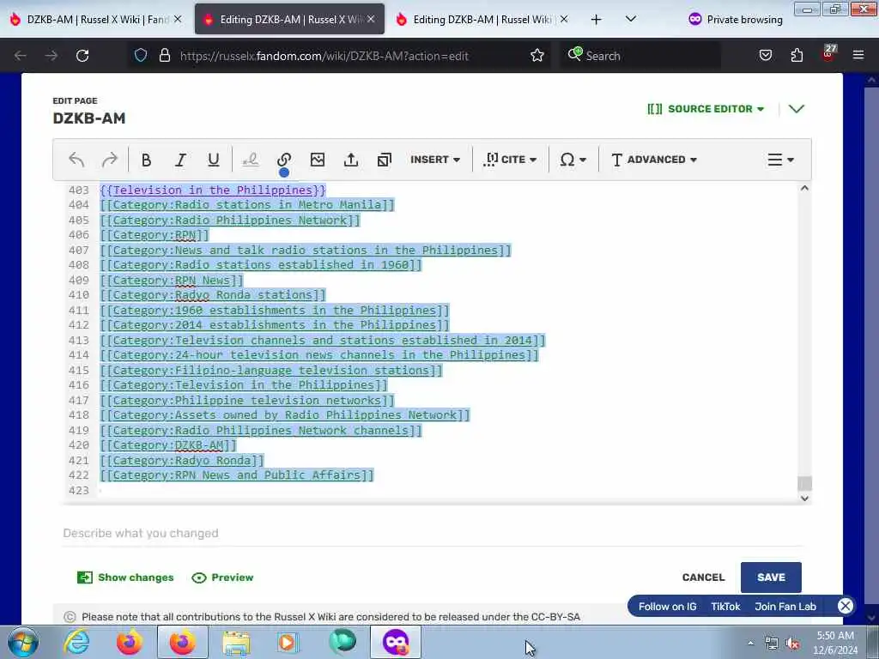Open the extensions puzzle icon

[797, 56]
